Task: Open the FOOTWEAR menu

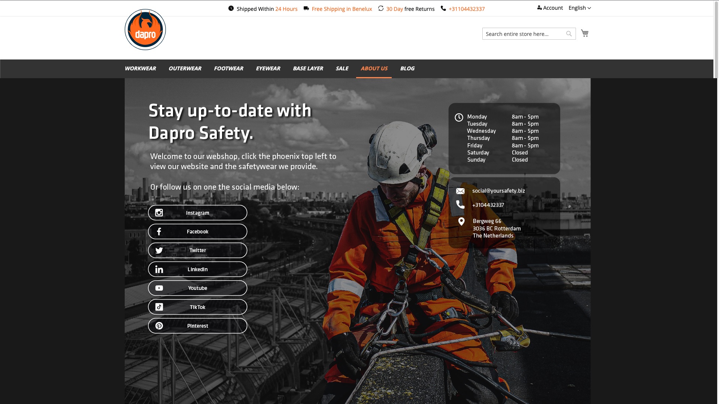Action: click(x=228, y=68)
